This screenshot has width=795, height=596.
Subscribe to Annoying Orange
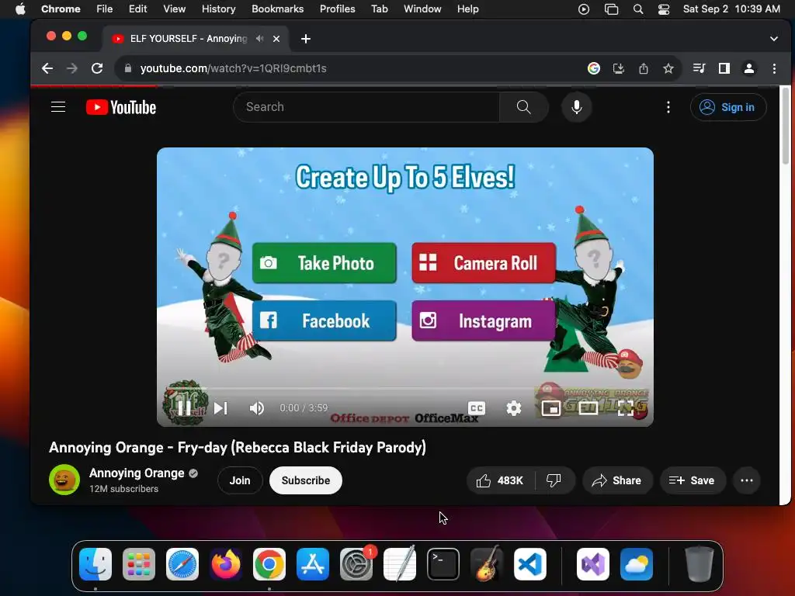[x=306, y=480]
